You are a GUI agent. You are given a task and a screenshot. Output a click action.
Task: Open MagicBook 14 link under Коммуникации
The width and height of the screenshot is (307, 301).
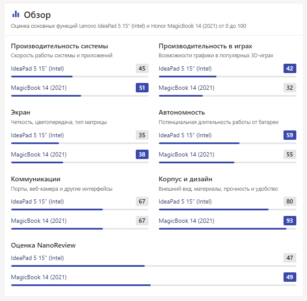39,221
